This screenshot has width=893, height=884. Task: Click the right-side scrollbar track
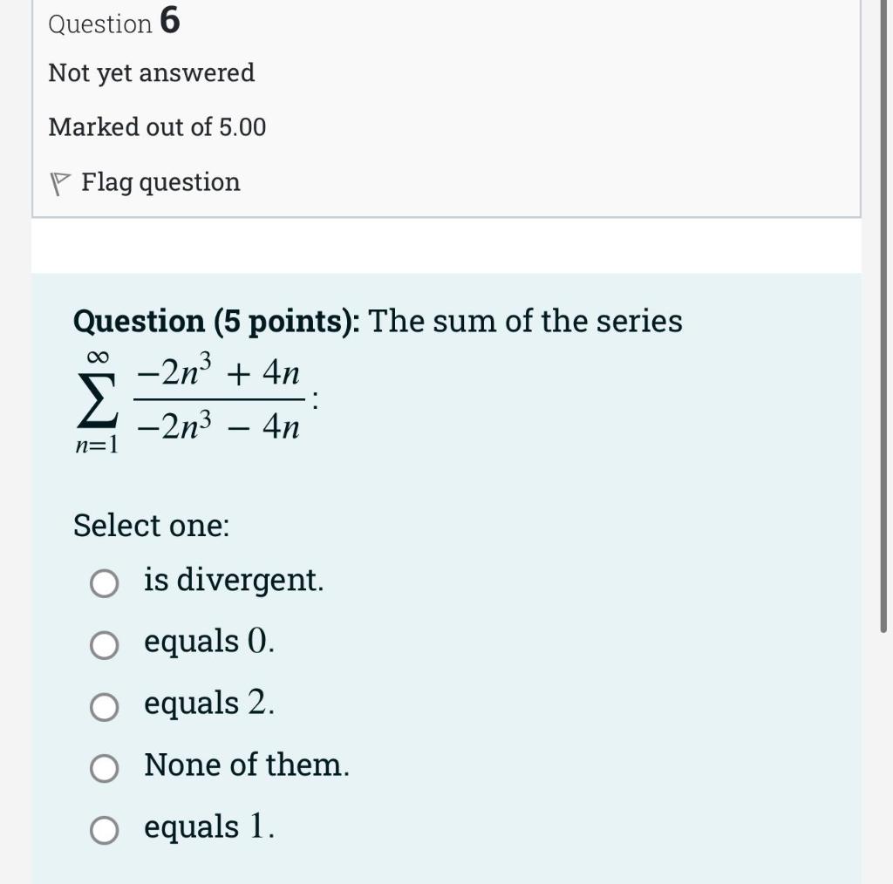tap(884, 436)
